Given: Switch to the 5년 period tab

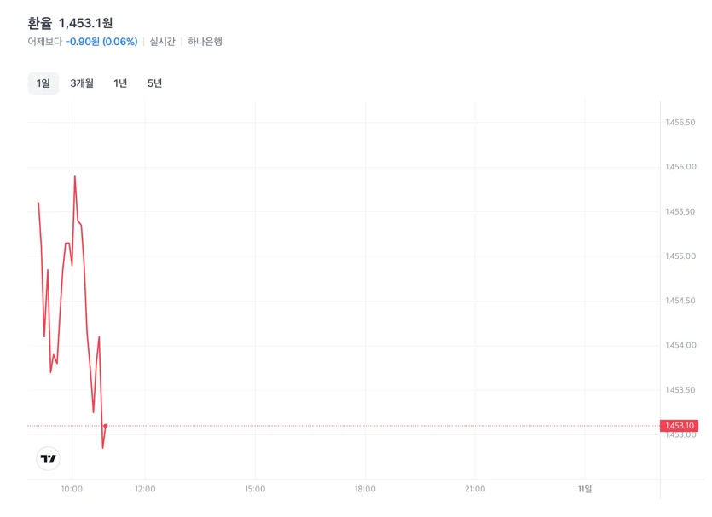Looking at the screenshot, I should [x=154, y=83].
